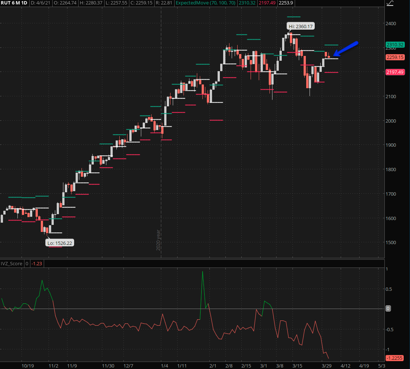The image size is (410, 369).
Task: Click the 2020 year vertical marker
Action: (158, 240)
